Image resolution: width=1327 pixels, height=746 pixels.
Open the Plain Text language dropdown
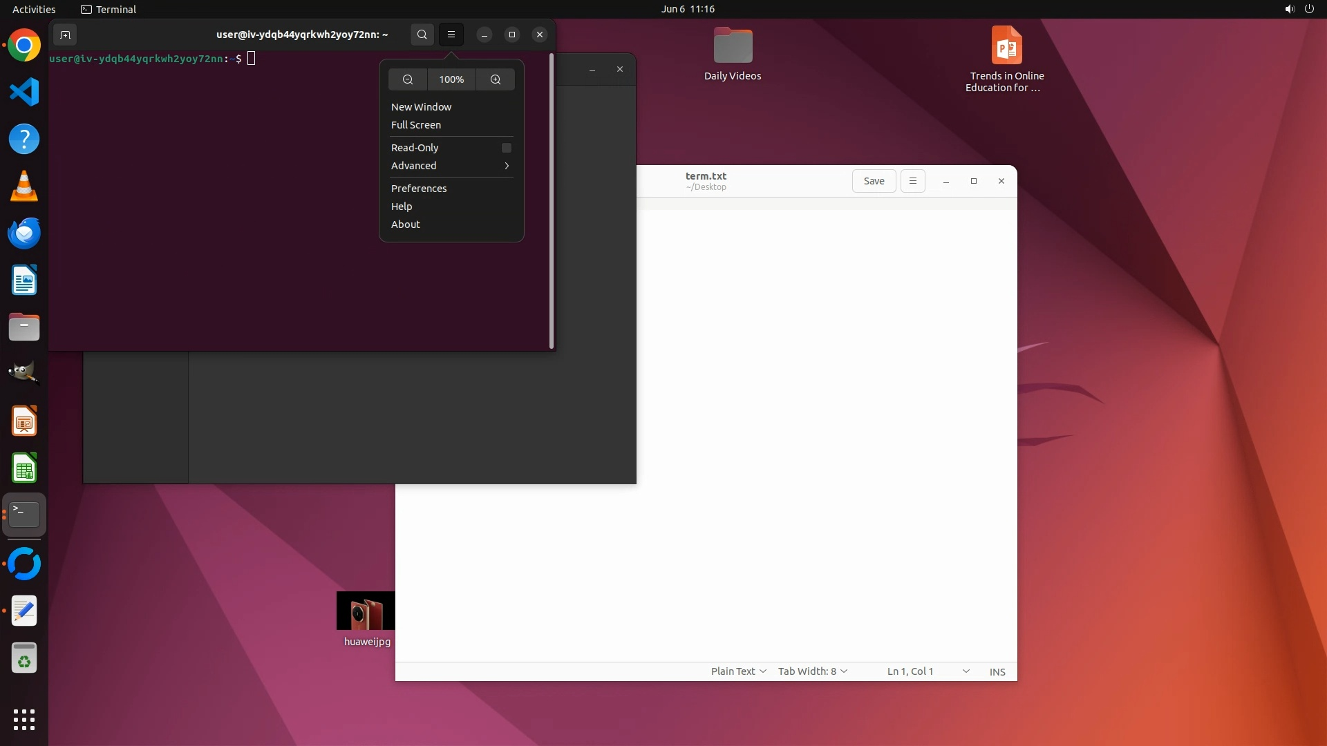tap(737, 671)
